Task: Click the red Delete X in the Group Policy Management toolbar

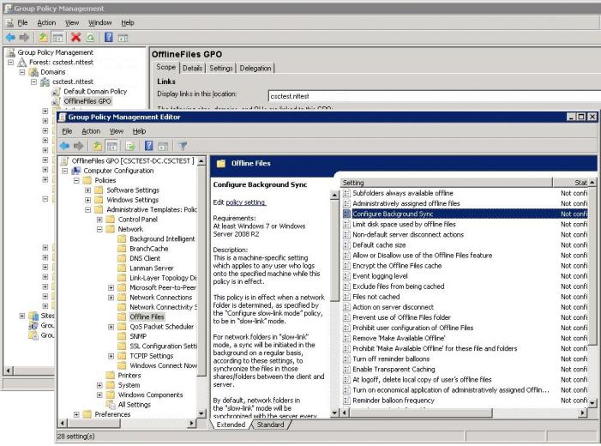Action: tap(76, 37)
